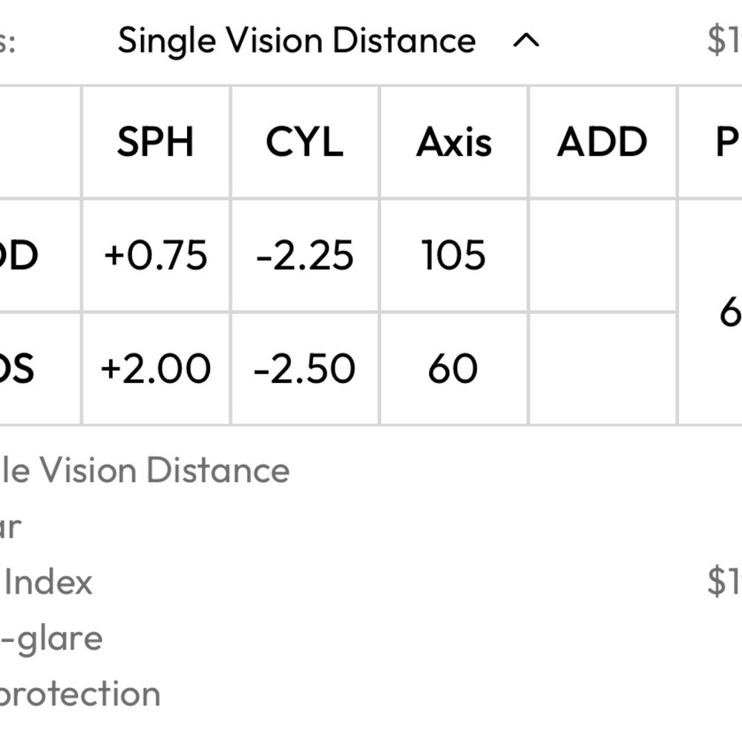Select the CYL column header

305,142
